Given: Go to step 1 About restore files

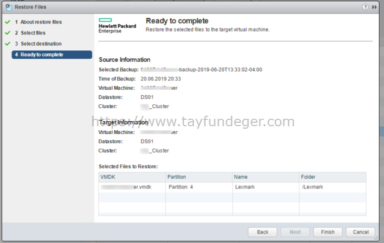Looking at the screenshot, I should click(x=41, y=22).
